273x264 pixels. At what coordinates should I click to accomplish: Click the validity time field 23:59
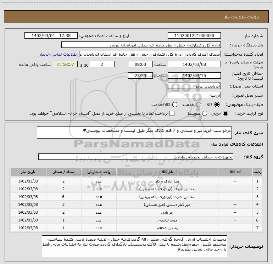(x=140, y=75)
